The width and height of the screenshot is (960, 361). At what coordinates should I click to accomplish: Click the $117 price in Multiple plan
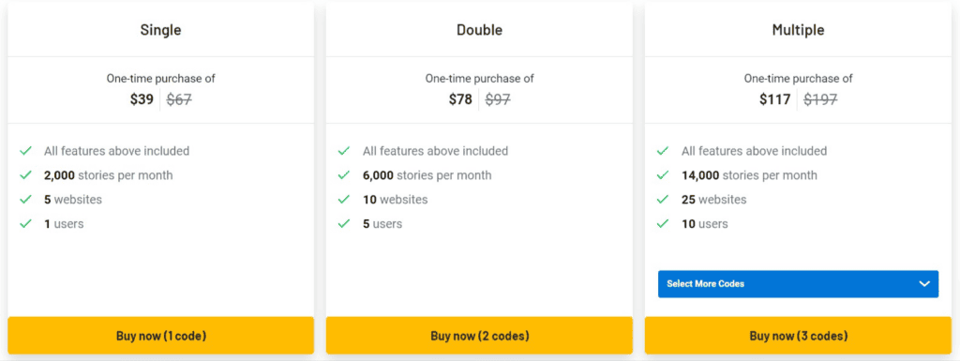click(x=775, y=99)
